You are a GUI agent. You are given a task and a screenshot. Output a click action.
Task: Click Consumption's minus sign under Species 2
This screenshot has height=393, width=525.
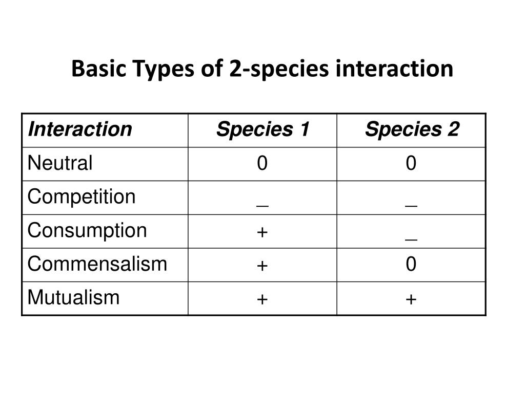(x=411, y=239)
